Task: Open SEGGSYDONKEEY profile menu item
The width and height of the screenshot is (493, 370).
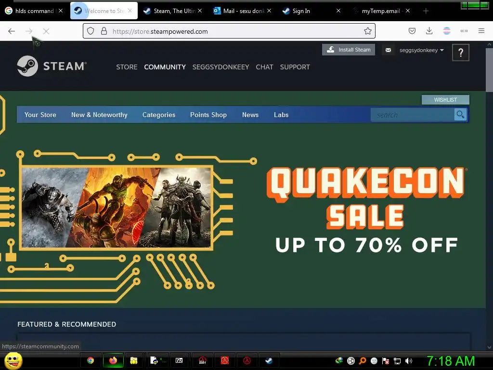Action: (221, 67)
